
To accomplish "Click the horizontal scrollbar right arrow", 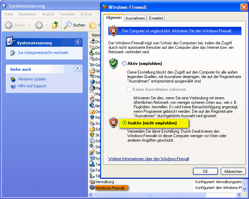I will pos(239,195).
